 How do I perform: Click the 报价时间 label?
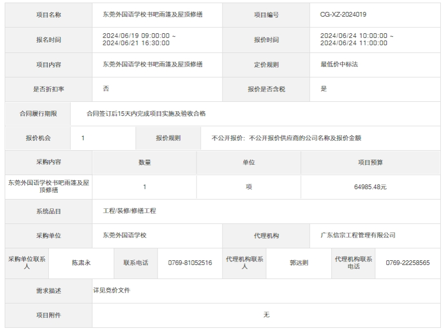click(x=266, y=40)
